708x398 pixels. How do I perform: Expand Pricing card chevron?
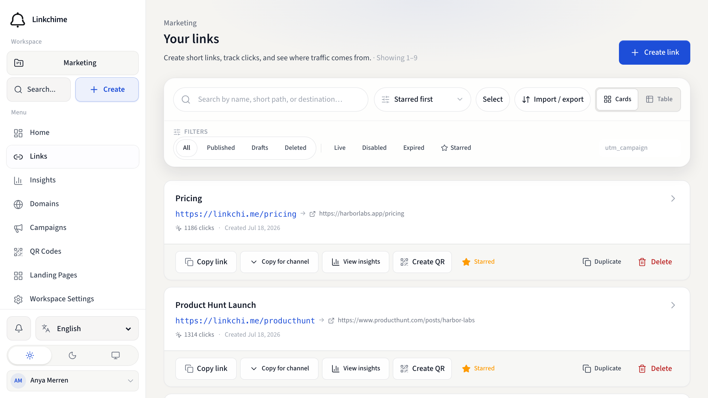coord(673,198)
